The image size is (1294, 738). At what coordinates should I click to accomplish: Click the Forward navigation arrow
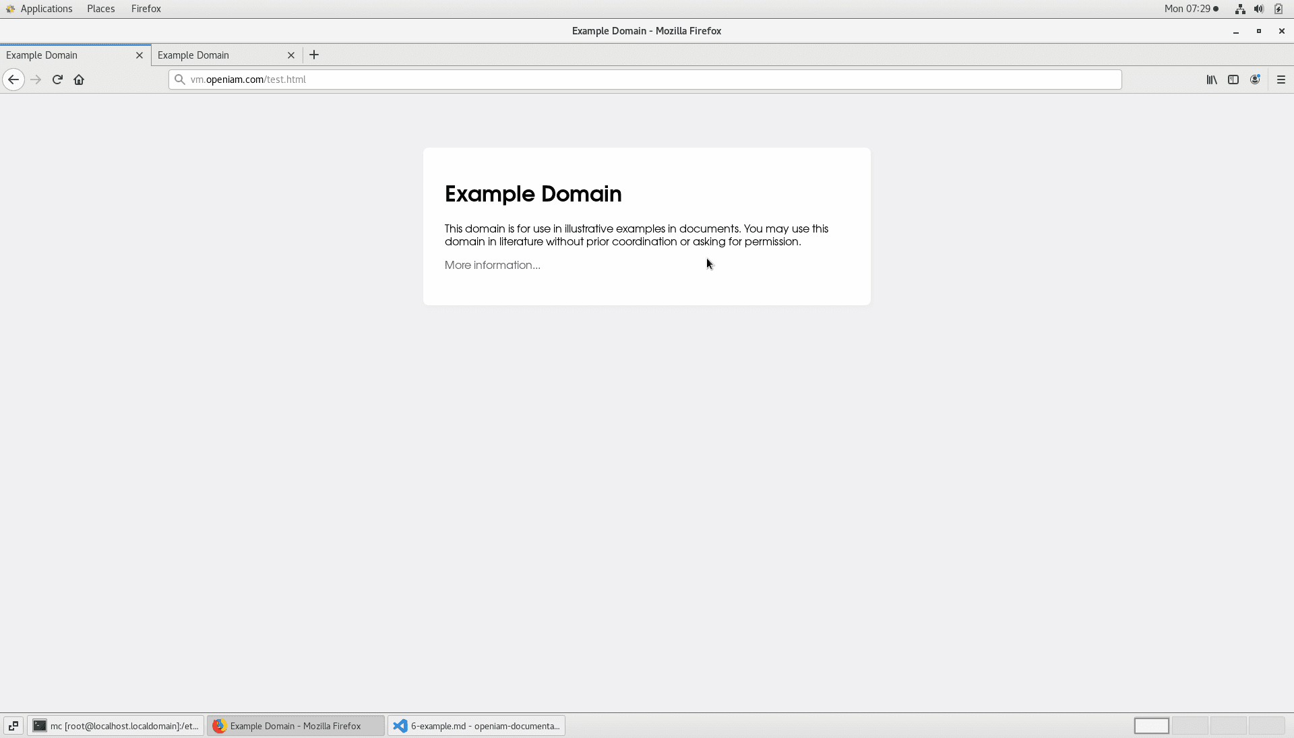coord(36,80)
